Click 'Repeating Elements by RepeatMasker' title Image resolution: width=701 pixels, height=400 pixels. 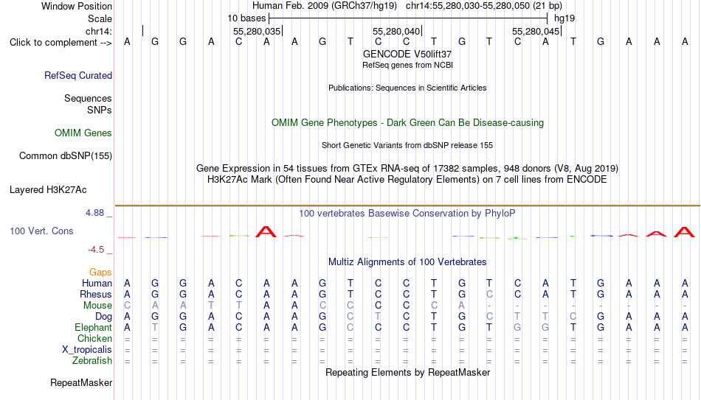click(407, 372)
